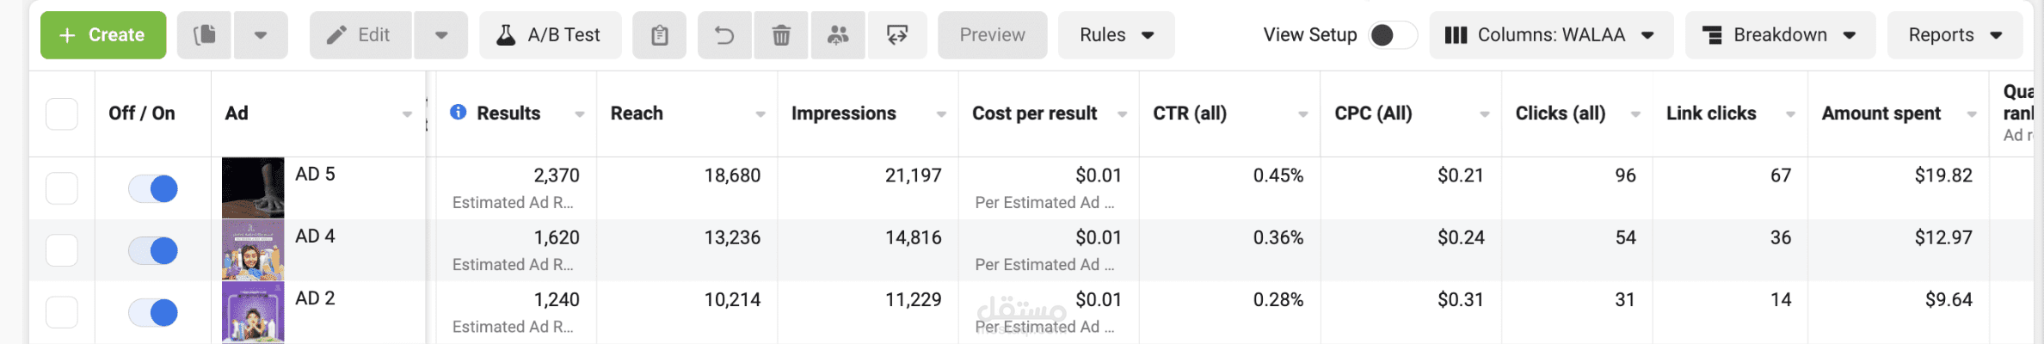Expand the Breakdown dropdown
Viewport: 2044px width, 344px height.
click(1779, 35)
